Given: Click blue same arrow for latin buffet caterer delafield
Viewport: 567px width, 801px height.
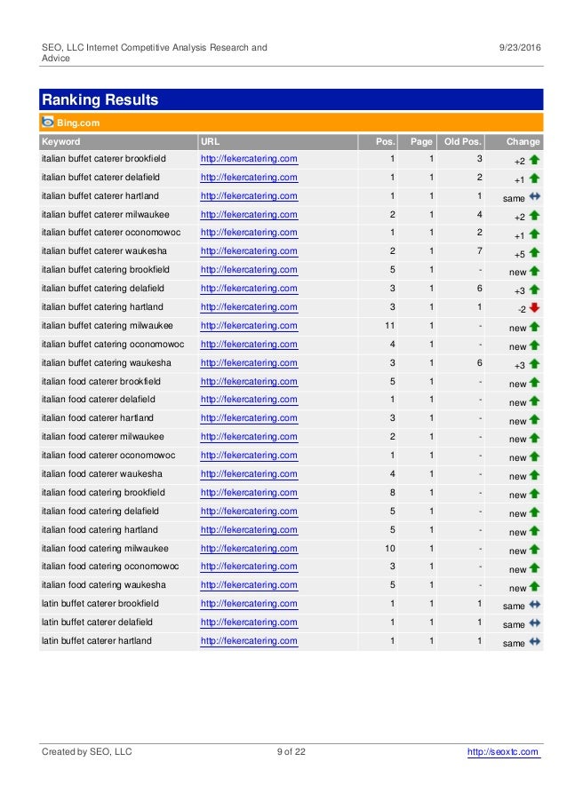Looking at the screenshot, I should point(534,623).
